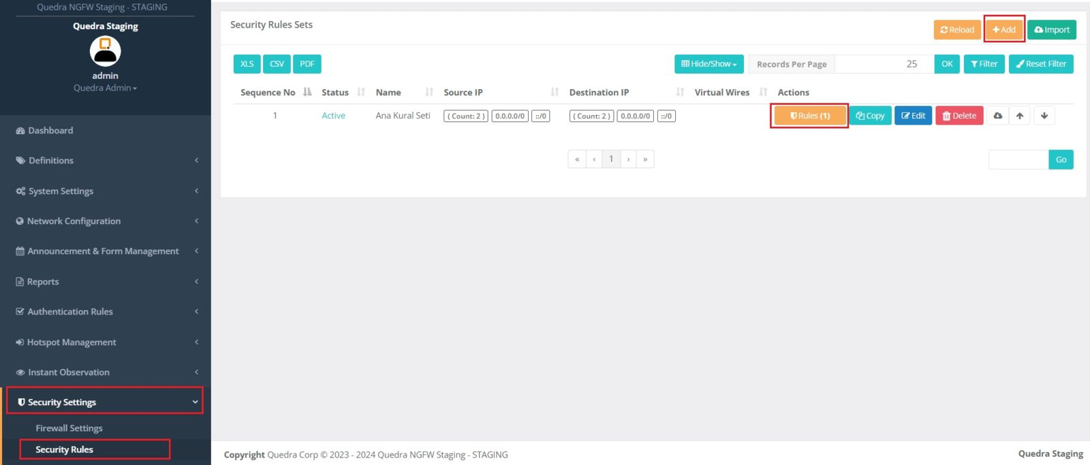Click the cloud download icon in Actions
The image size is (1090, 465).
pyautogui.click(x=997, y=116)
